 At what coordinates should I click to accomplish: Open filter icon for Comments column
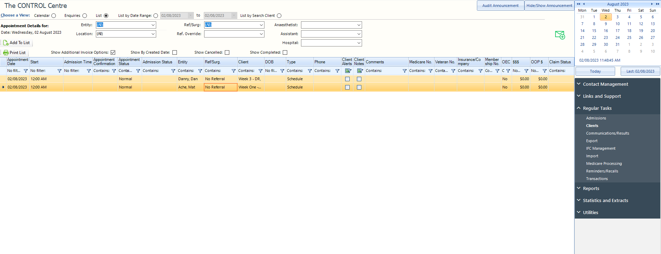[404, 71]
